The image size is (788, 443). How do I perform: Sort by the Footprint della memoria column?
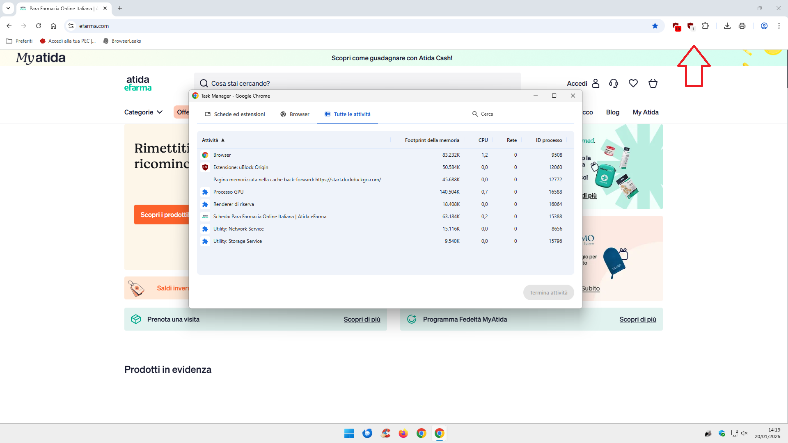point(432,140)
